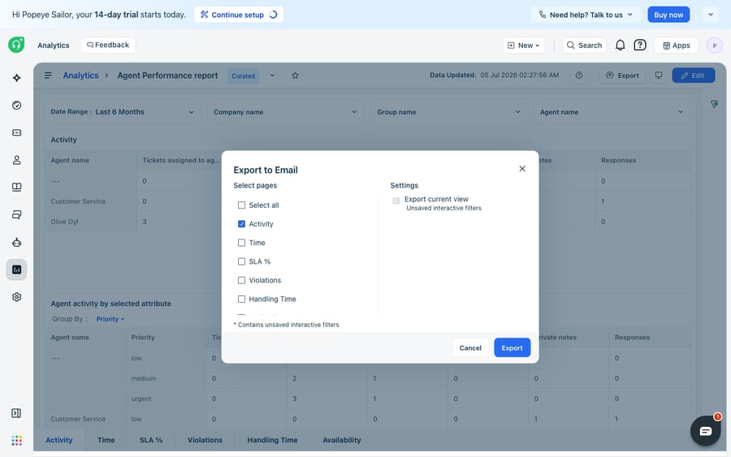Click the Feedback button
Viewport: 731px width, 457px height.
tap(108, 45)
